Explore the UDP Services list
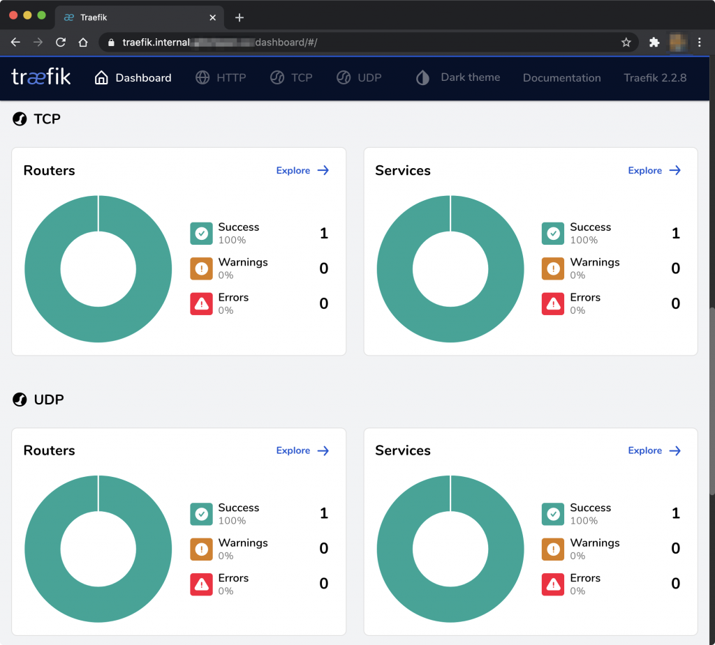Image resolution: width=715 pixels, height=645 pixels. (x=654, y=451)
